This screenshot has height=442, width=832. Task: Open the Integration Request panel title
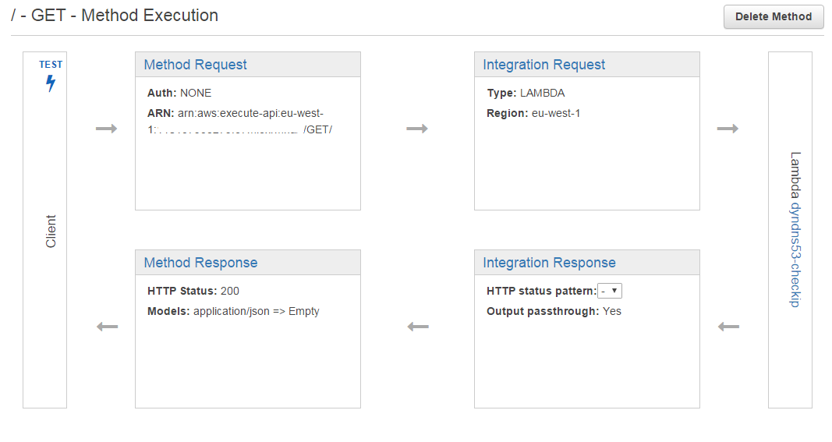tap(543, 65)
